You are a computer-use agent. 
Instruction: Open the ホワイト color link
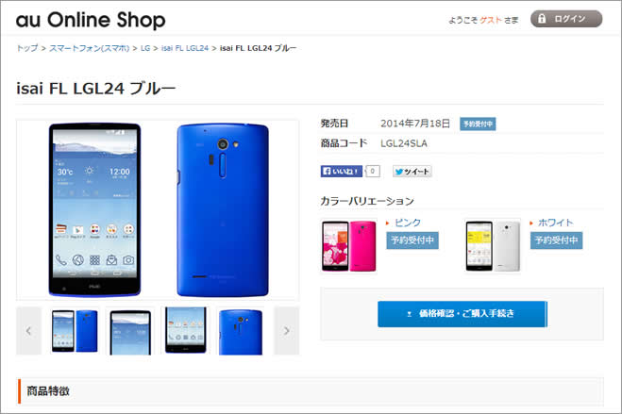555,223
